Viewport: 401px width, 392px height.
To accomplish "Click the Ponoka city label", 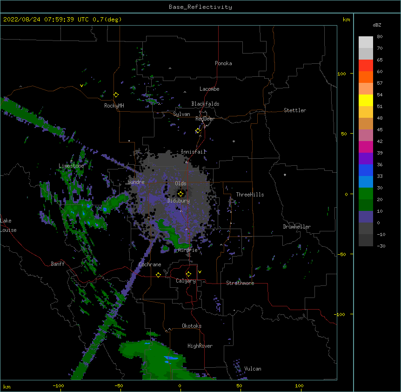I will click(x=223, y=63).
